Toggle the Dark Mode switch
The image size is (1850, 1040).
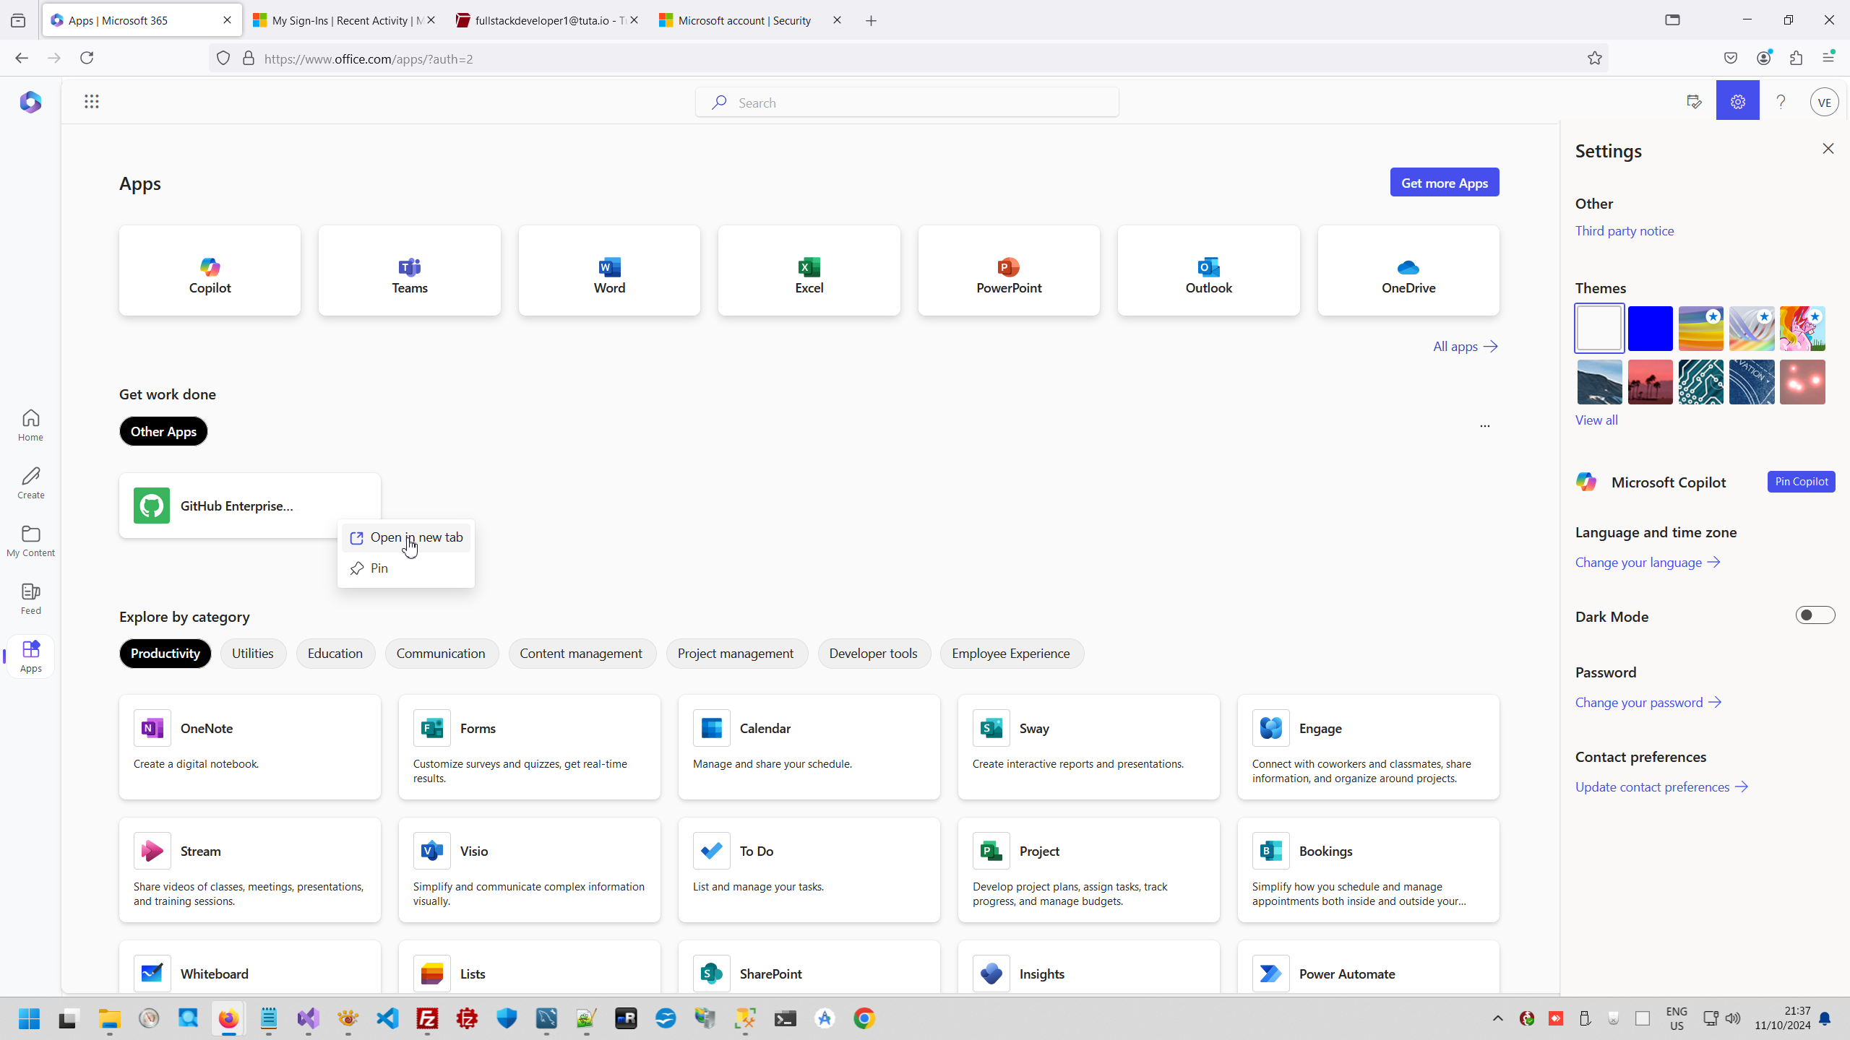[x=1815, y=615]
